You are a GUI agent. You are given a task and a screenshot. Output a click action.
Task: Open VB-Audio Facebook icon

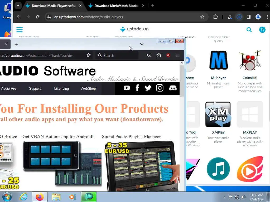click(x=137, y=88)
